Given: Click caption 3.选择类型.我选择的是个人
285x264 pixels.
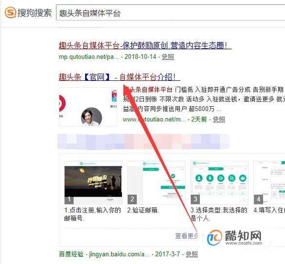Looking at the screenshot, I should [219, 214].
